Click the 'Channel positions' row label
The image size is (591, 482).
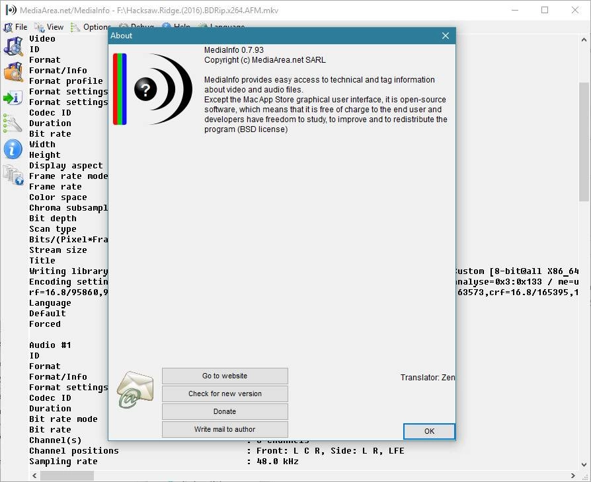point(74,451)
